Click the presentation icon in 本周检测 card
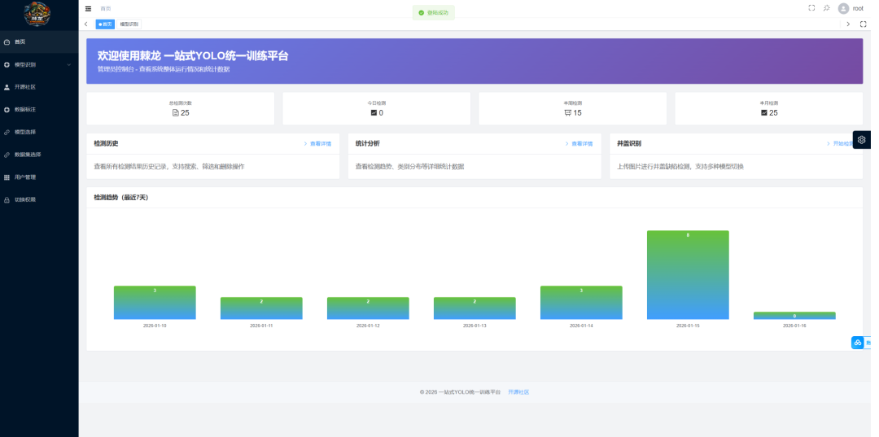The image size is (879, 437). (x=568, y=112)
